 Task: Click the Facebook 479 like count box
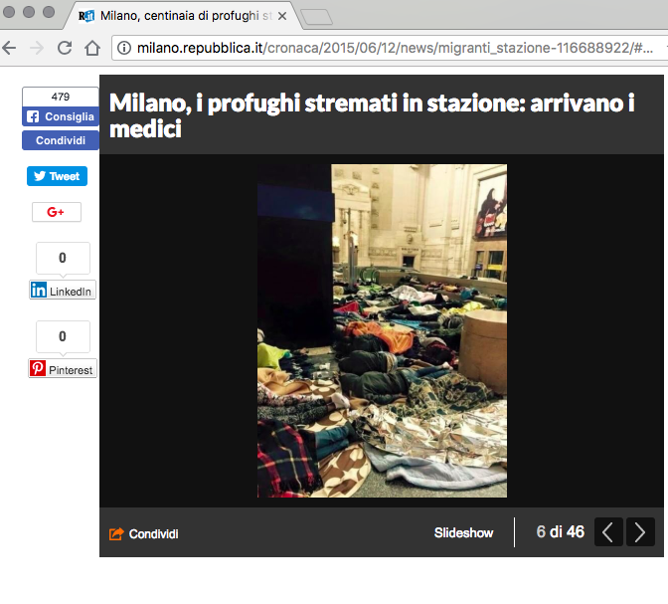[61, 97]
